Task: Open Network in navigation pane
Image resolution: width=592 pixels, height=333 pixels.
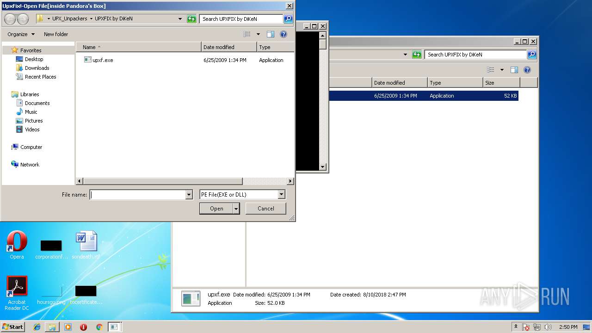Action: point(30,165)
